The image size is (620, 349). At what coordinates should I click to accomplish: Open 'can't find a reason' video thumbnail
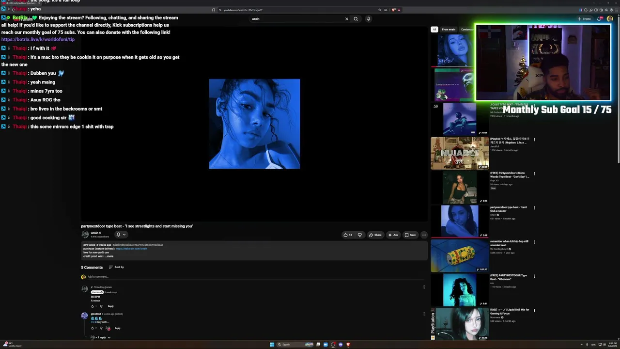click(x=460, y=222)
